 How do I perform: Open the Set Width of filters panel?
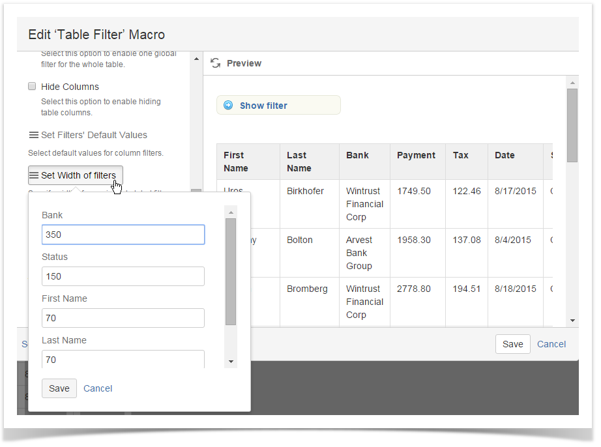tap(75, 175)
